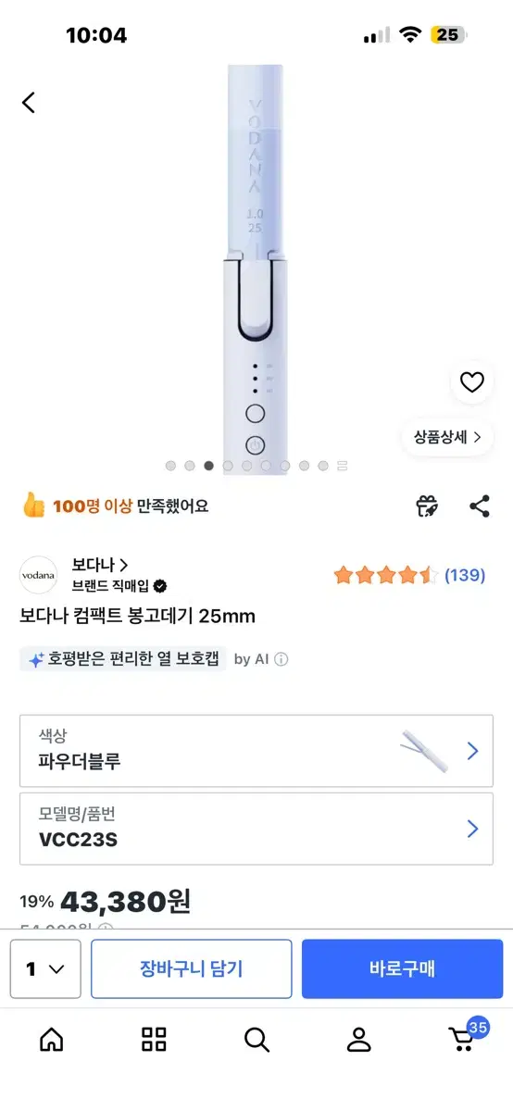The height and width of the screenshot is (1111, 513).
Task: Open the category grid icon
Action: pos(154,1039)
